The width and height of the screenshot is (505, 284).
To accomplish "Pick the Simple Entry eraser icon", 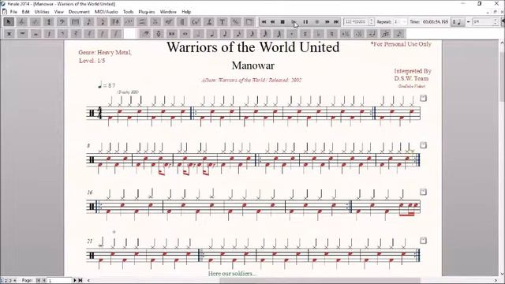I will pos(145,33).
